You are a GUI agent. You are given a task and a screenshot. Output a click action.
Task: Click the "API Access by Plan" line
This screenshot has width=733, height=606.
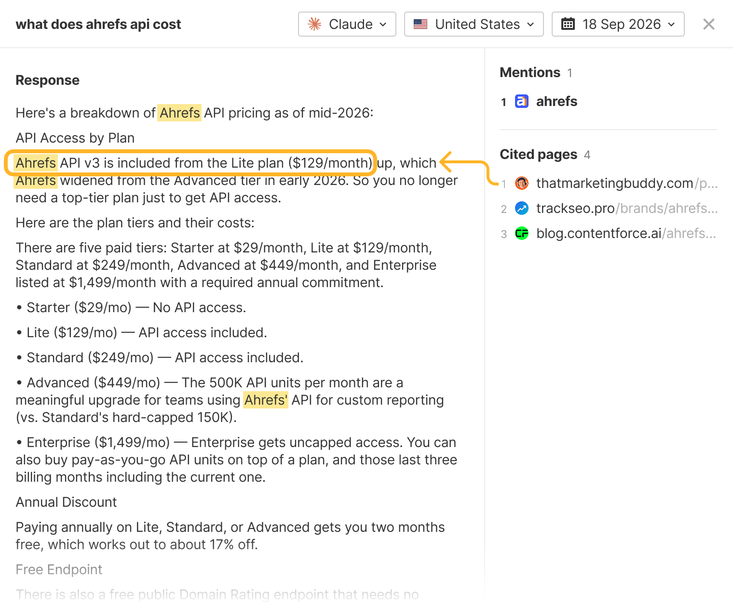point(75,138)
